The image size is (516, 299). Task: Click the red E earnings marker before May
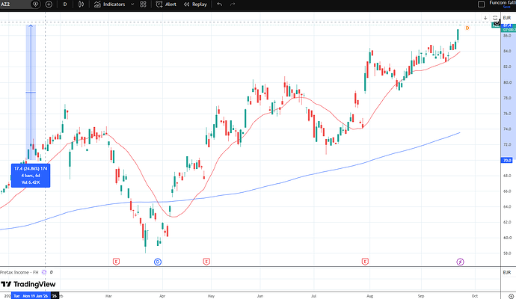tap(206, 262)
